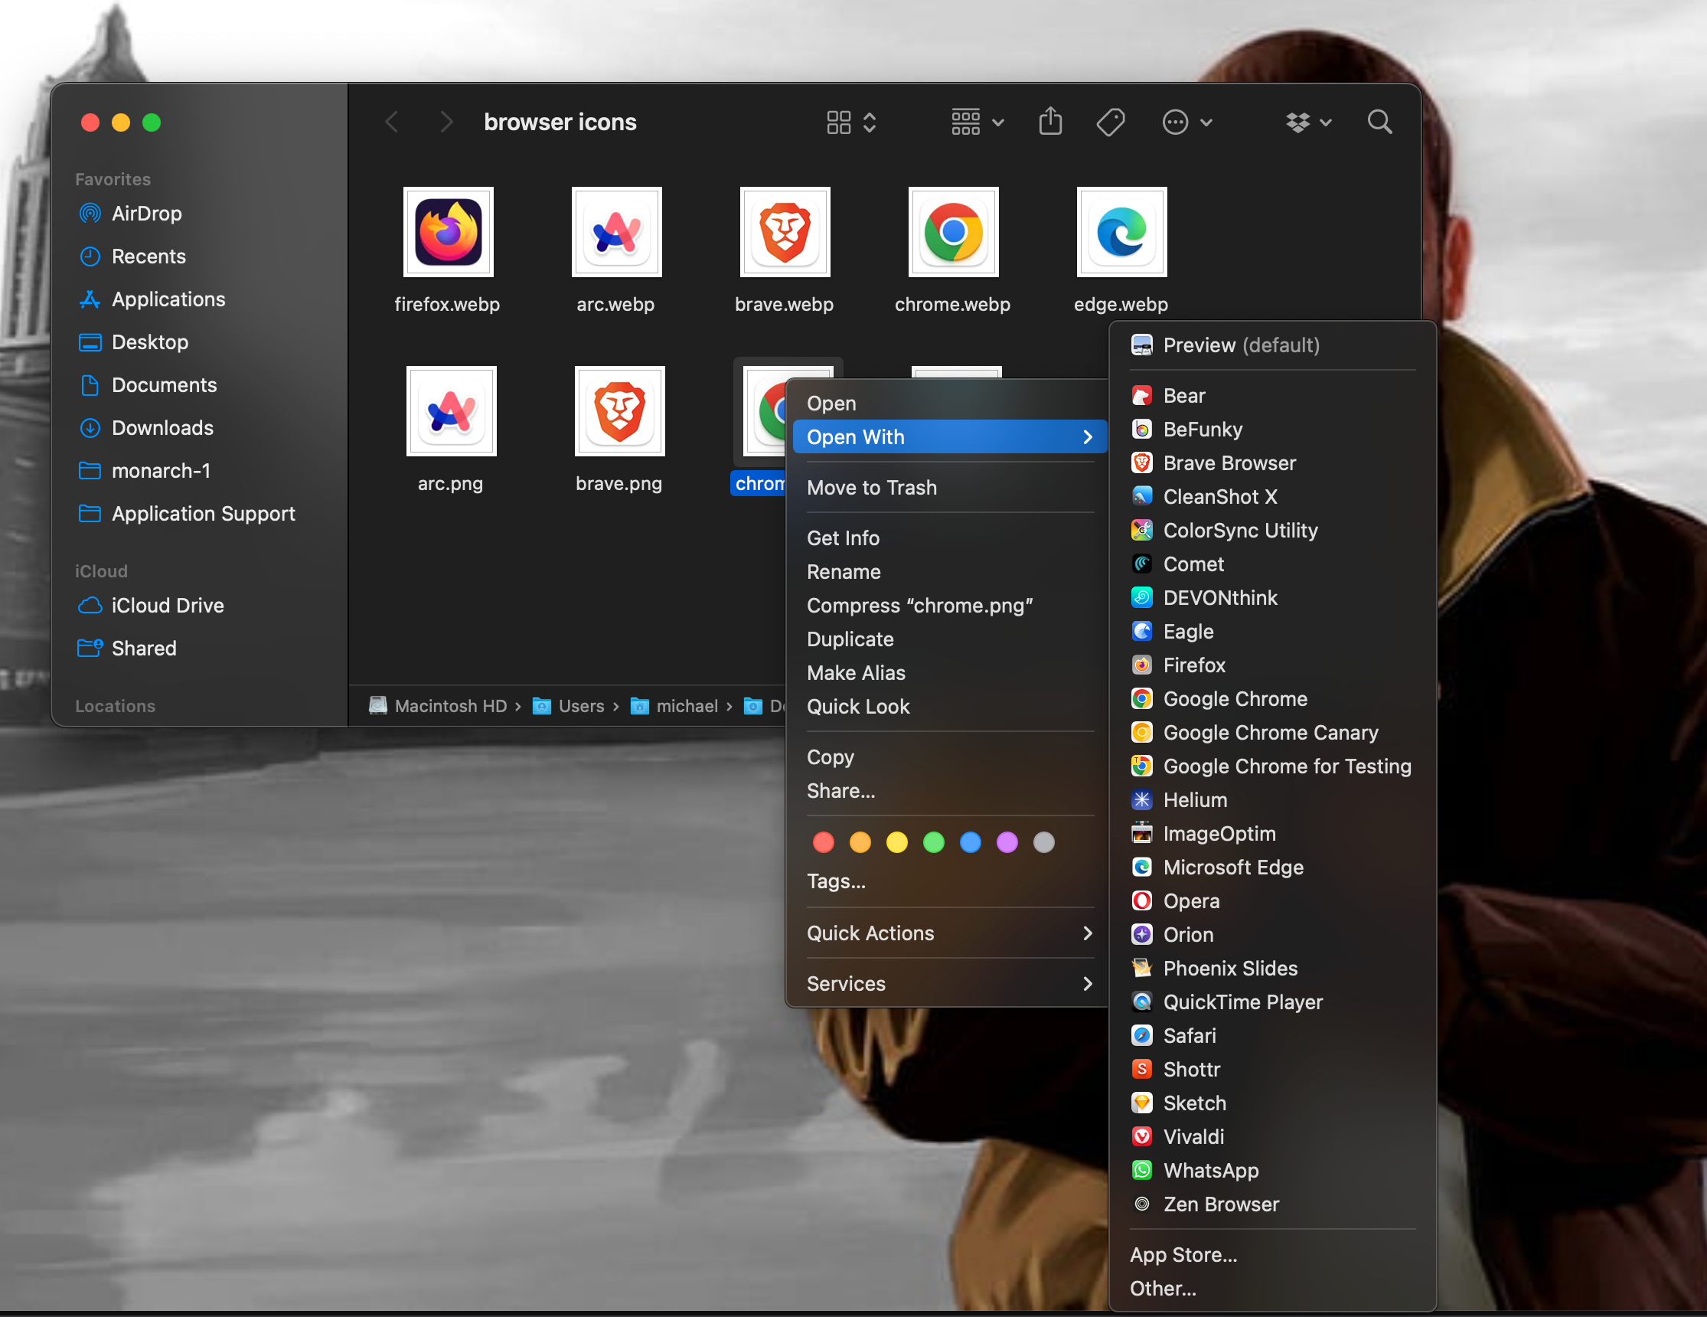
Task: Click App Store... option
Action: click(x=1183, y=1254)
